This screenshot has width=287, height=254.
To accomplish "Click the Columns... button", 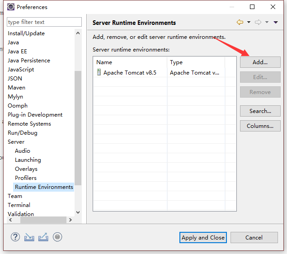I will [260, 126].
